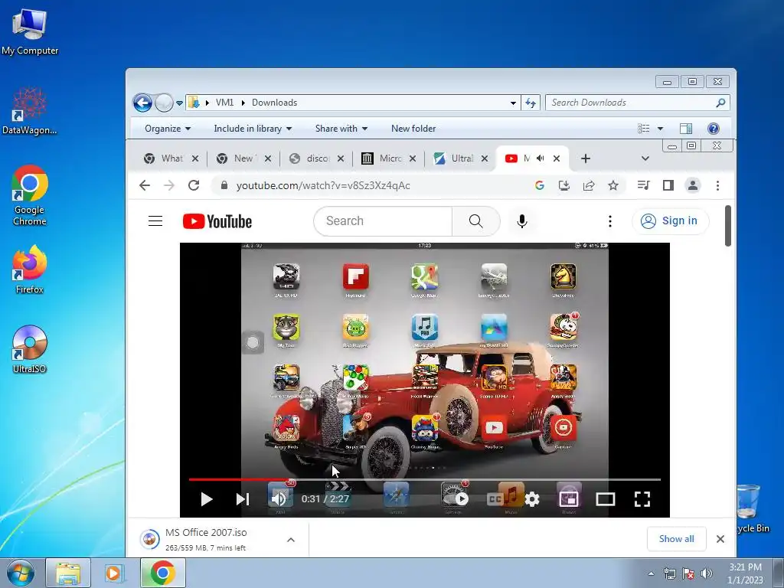Play the YouTube video
The width and height of the screenshot is (784, 588).
206,499
